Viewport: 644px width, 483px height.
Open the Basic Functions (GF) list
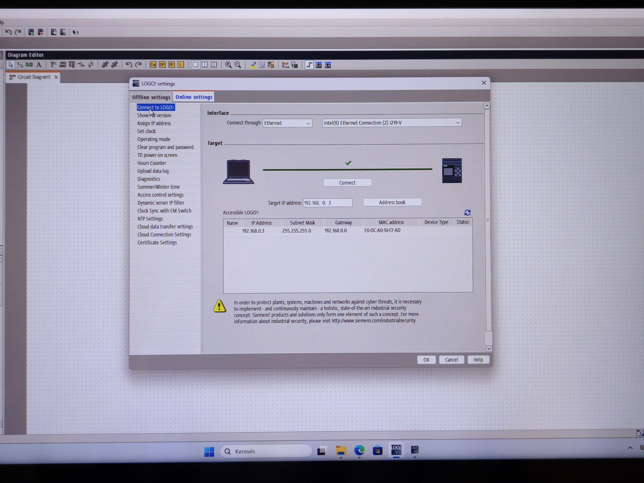(162, 65)
